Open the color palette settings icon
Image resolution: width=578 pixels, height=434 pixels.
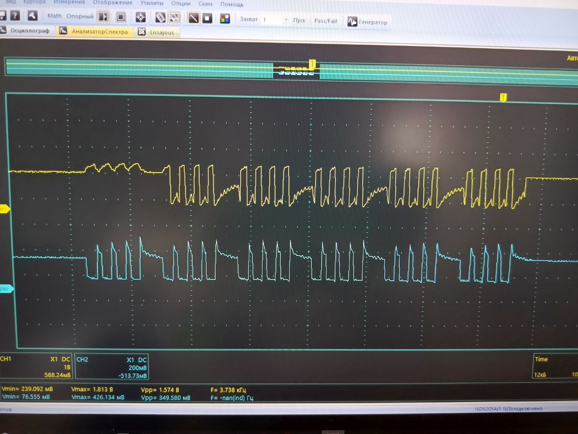(225, 19)
